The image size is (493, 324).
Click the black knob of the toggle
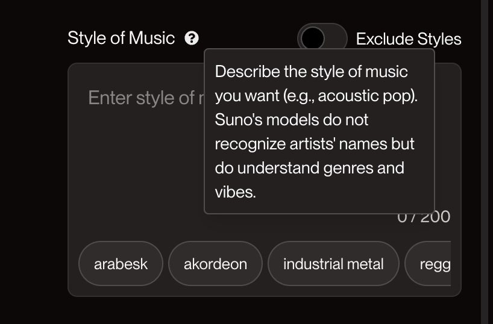[313, 38]
